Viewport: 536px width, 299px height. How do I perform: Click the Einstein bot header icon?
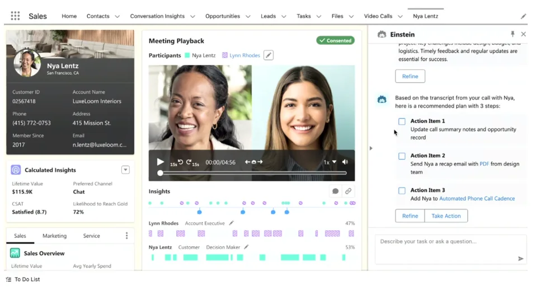(382, 34)
